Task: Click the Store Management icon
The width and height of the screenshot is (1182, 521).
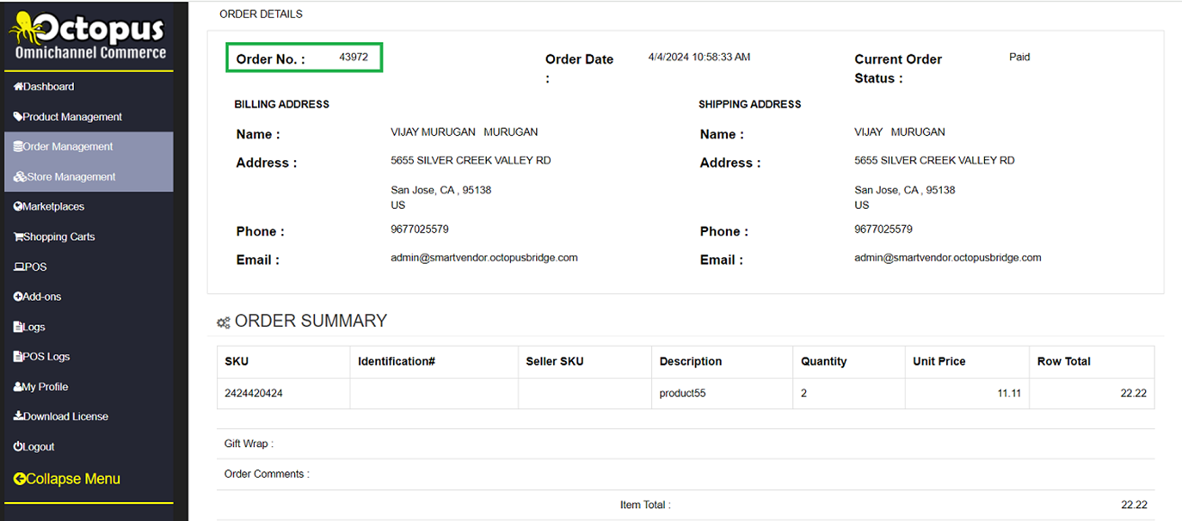Action: click(x=19, y=177)
